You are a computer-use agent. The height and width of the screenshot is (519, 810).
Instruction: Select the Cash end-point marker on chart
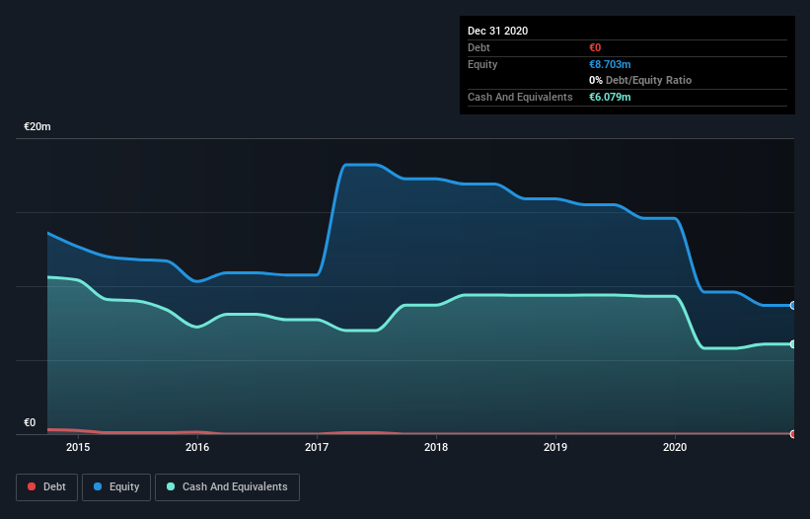(793, 344)
